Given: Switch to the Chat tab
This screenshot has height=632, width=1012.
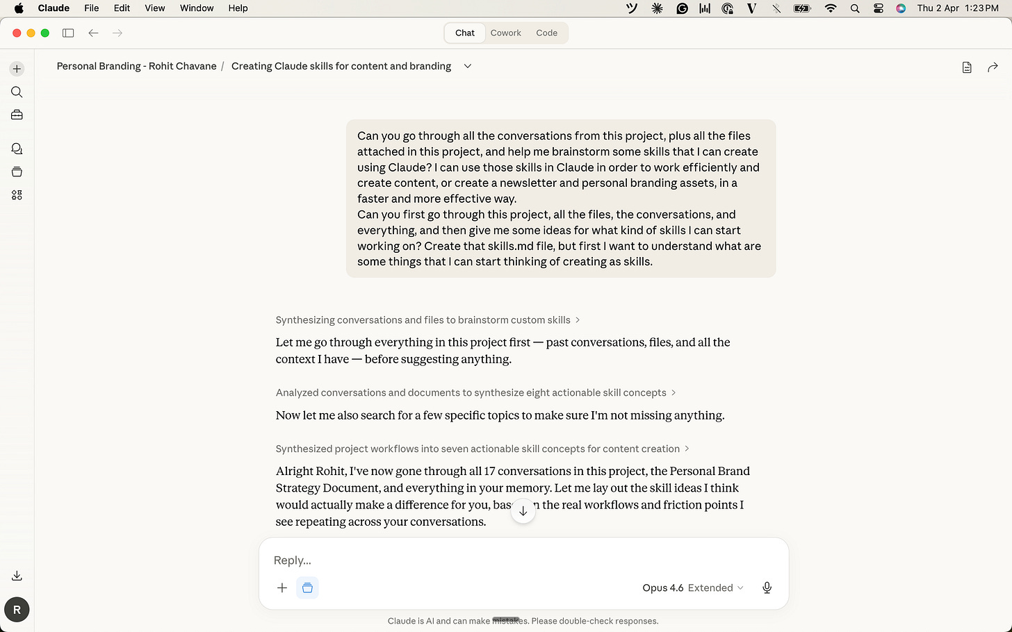Looking at the screenshot, I should coord(465,33).
